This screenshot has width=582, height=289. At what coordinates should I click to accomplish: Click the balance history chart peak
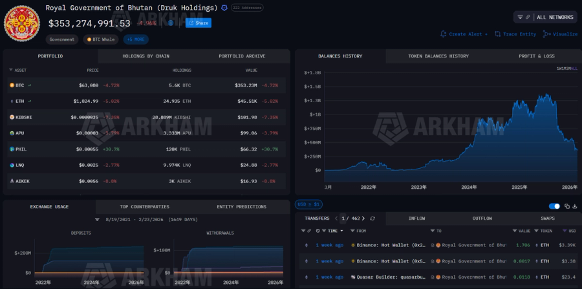(x=547, y=95)
